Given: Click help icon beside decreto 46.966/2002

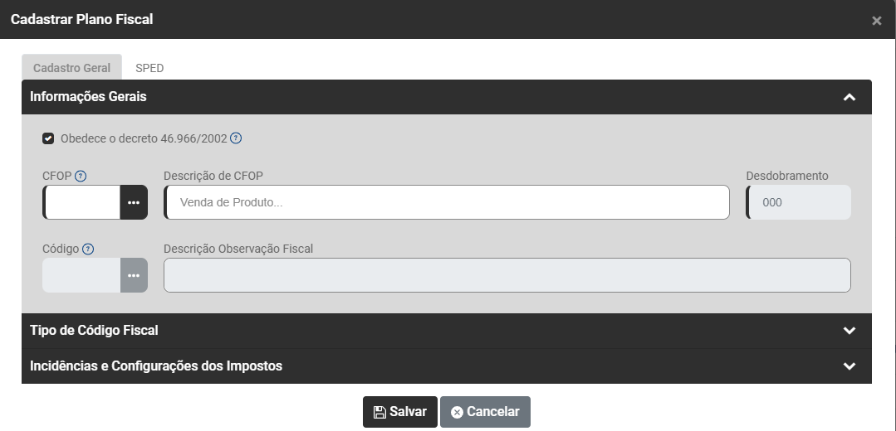Looking at the screenshot, I should pos(236,138).
